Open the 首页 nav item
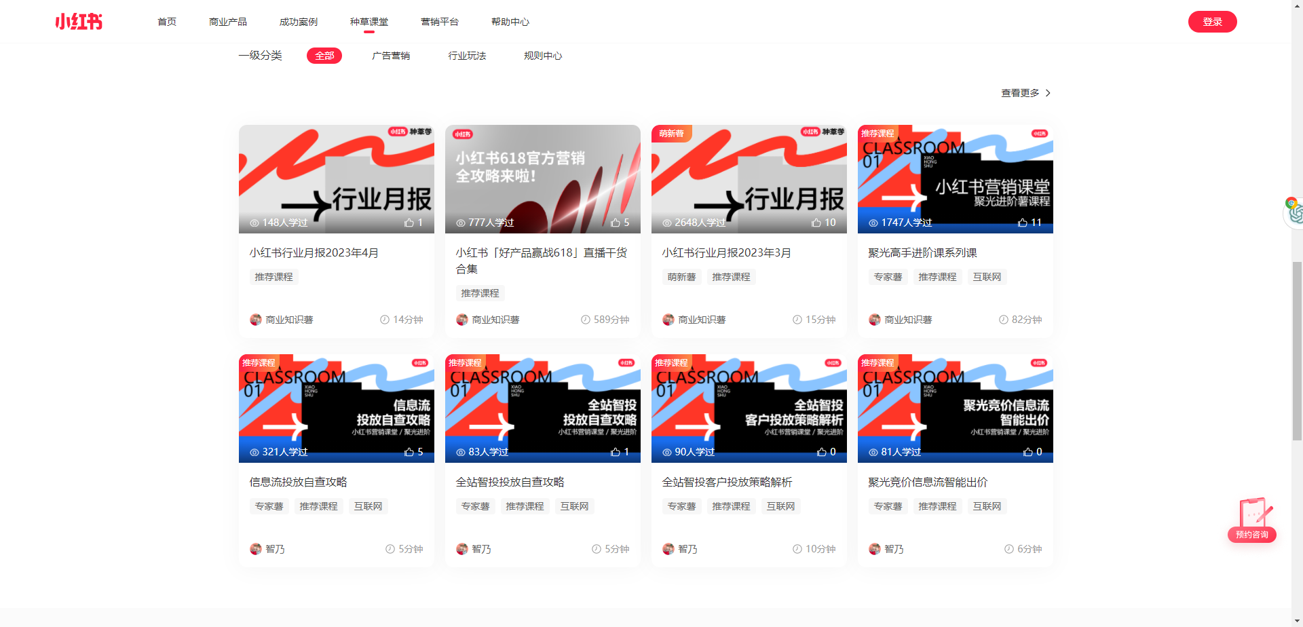Image resolution: width=1303 pixels, height=627 pixels. point(167,22)
